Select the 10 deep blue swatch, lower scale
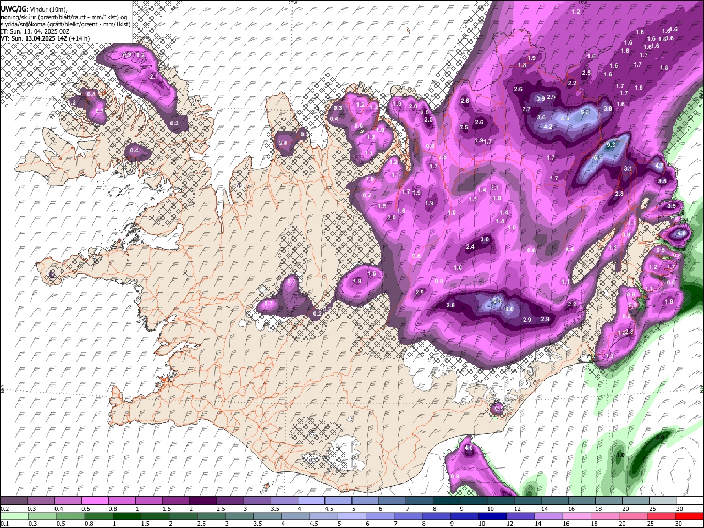This screenshot has width=704, height=528. point(493,516)
